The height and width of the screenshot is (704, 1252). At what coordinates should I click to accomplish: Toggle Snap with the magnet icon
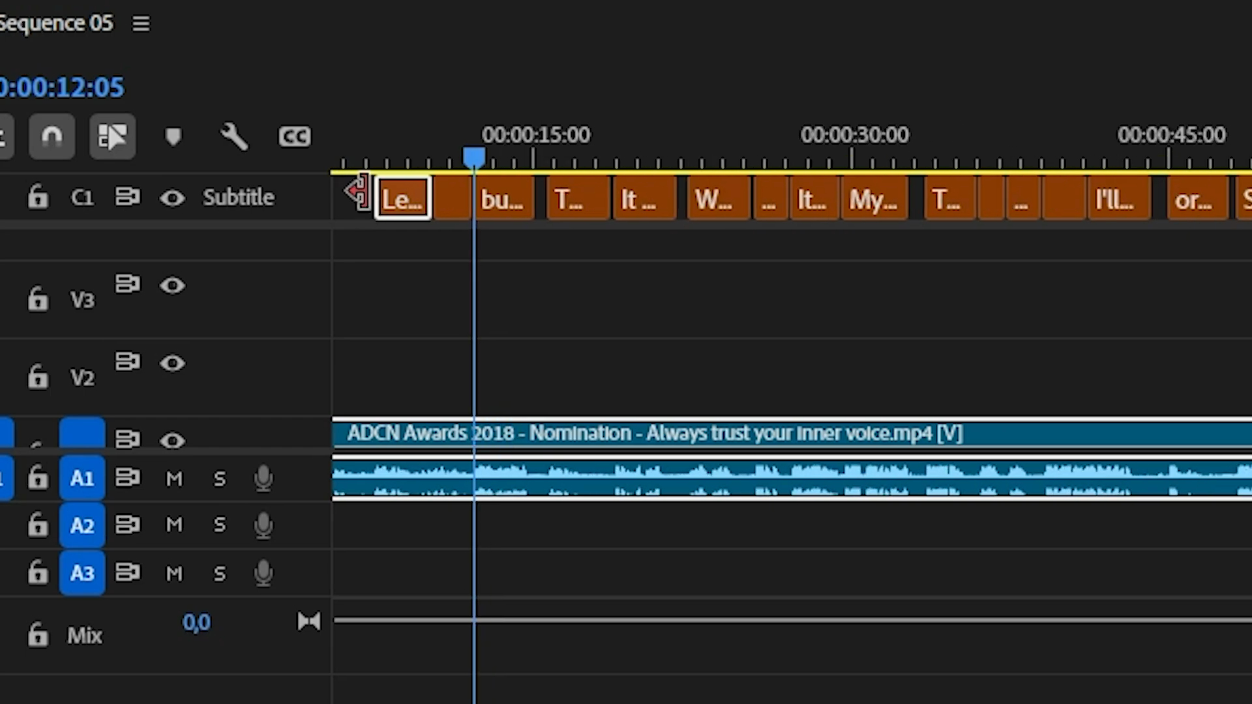pos(52,137)
